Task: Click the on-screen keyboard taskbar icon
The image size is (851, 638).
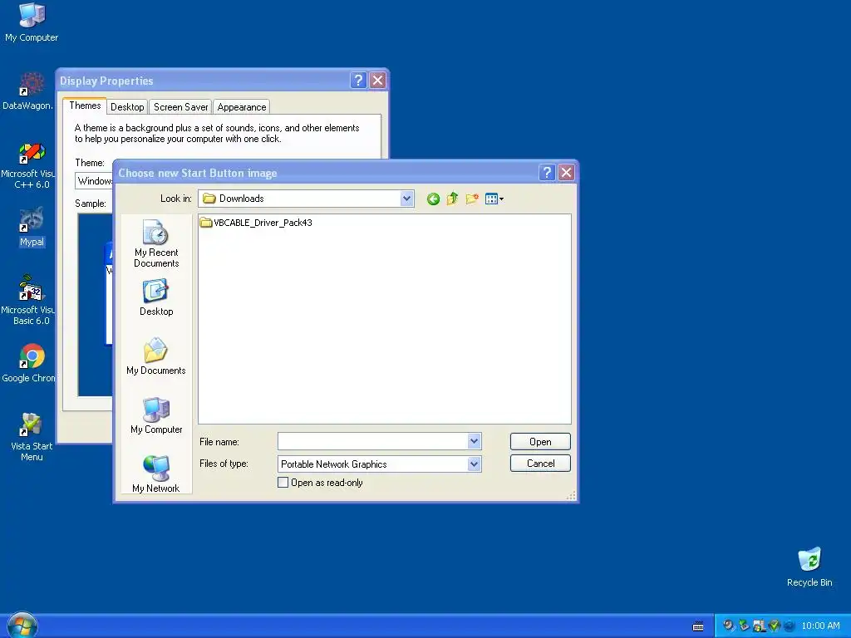Action: [698, 626]
